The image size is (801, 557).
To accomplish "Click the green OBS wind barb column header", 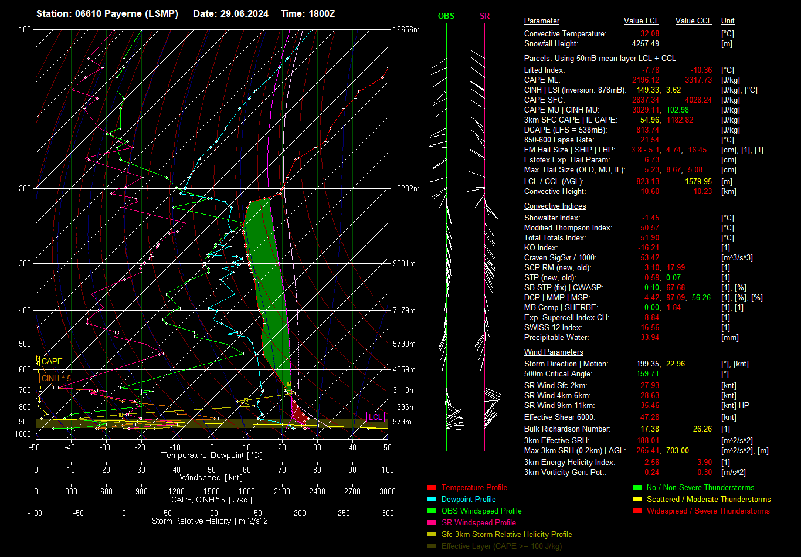I will coord(446,16).
